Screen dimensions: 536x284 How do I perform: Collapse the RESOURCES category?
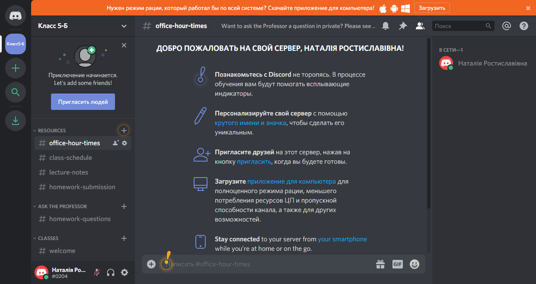tap(49, 130)
